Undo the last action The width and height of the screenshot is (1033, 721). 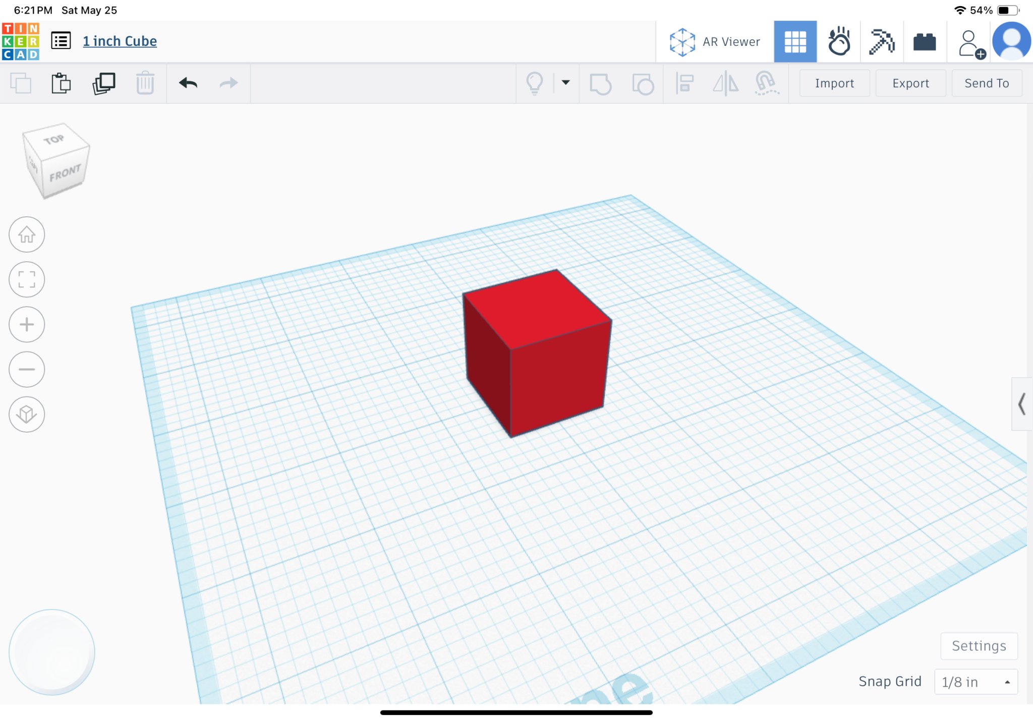188,83
